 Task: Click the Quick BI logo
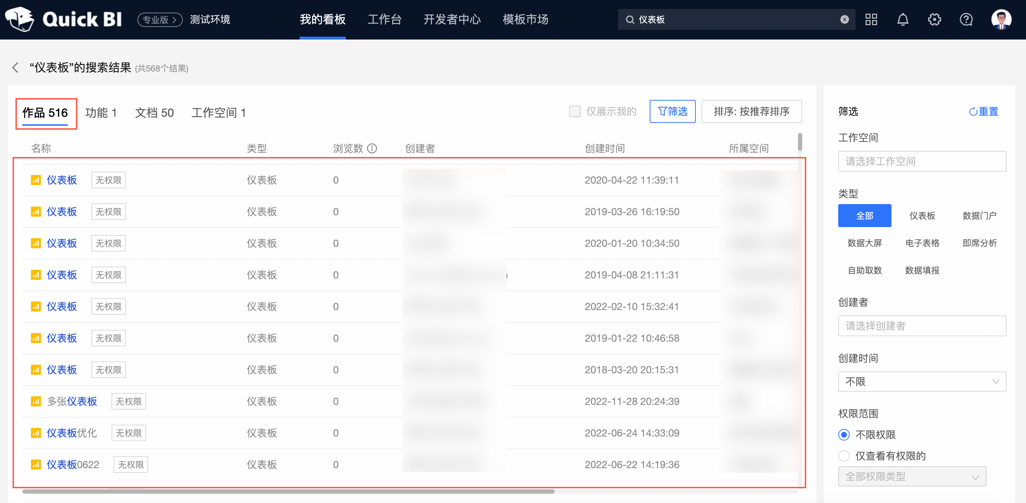click(x=64, y=19)
